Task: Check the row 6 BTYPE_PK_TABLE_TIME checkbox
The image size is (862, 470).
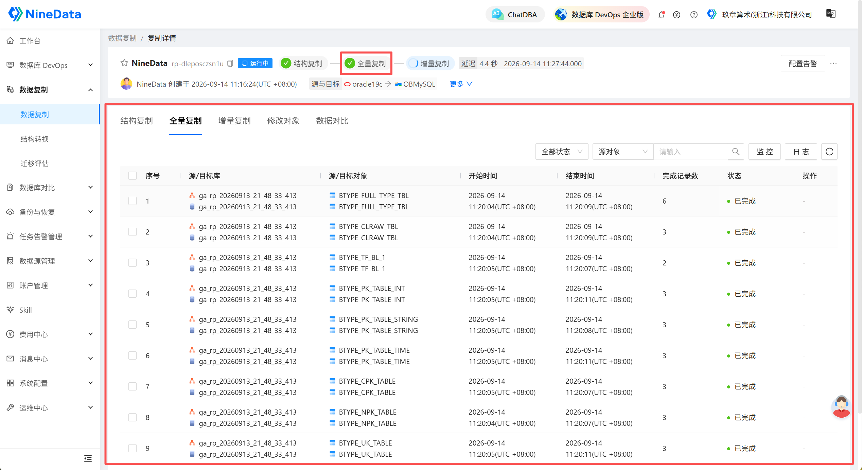Action: click(x=133, y=355)
